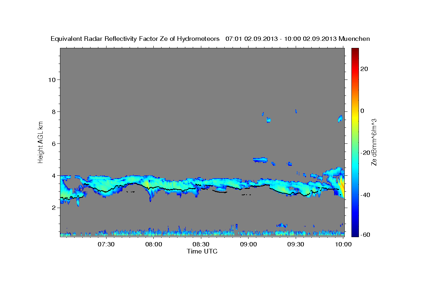Click the colorbar label 20

[364, 69]
